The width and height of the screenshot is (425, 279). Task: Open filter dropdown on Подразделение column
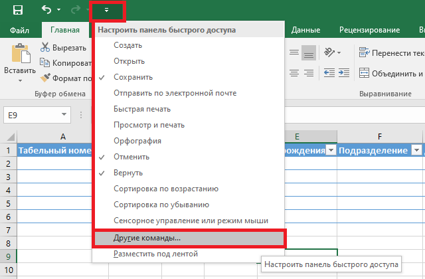coord(417,150)
